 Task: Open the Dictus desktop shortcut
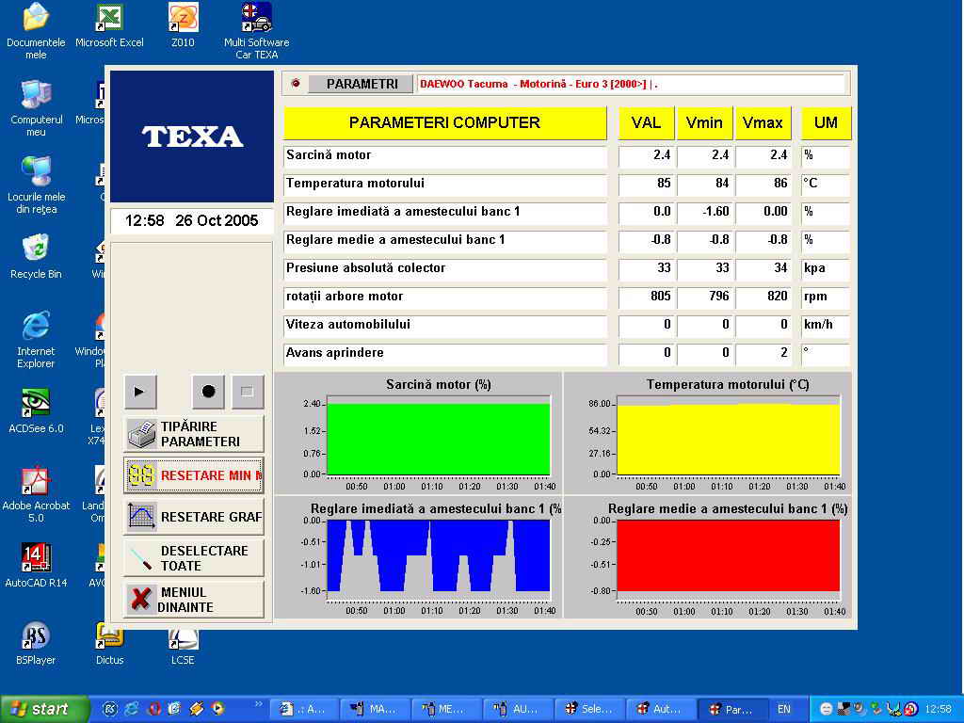[109, 643]
